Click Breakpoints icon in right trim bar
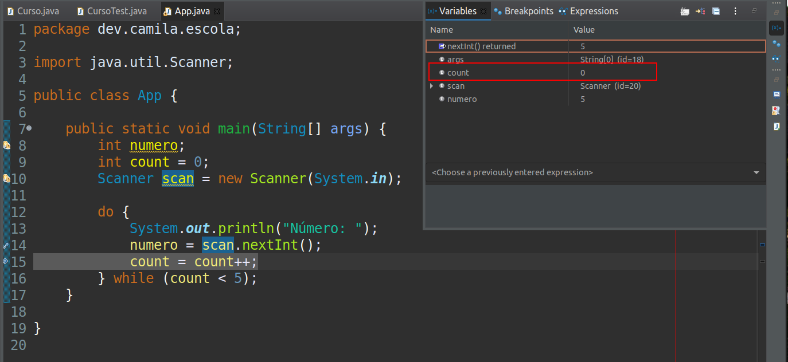Screen dimensions: 788x362 776,43
